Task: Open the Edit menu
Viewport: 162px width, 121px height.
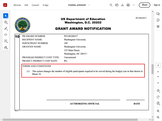Action: click(26, 5)
